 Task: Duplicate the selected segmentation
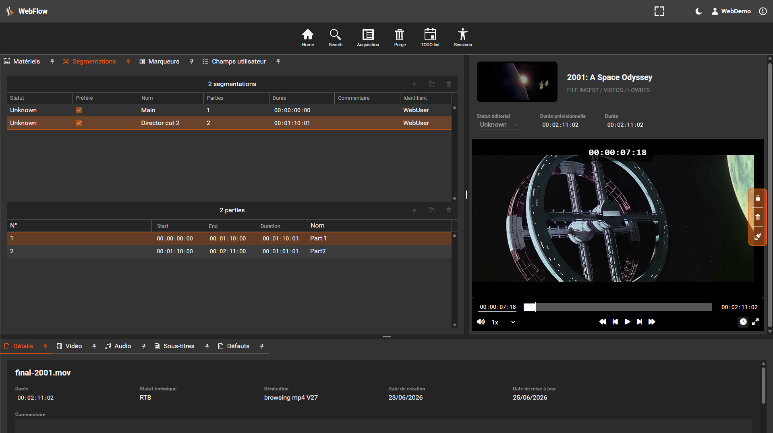[431, 84]
